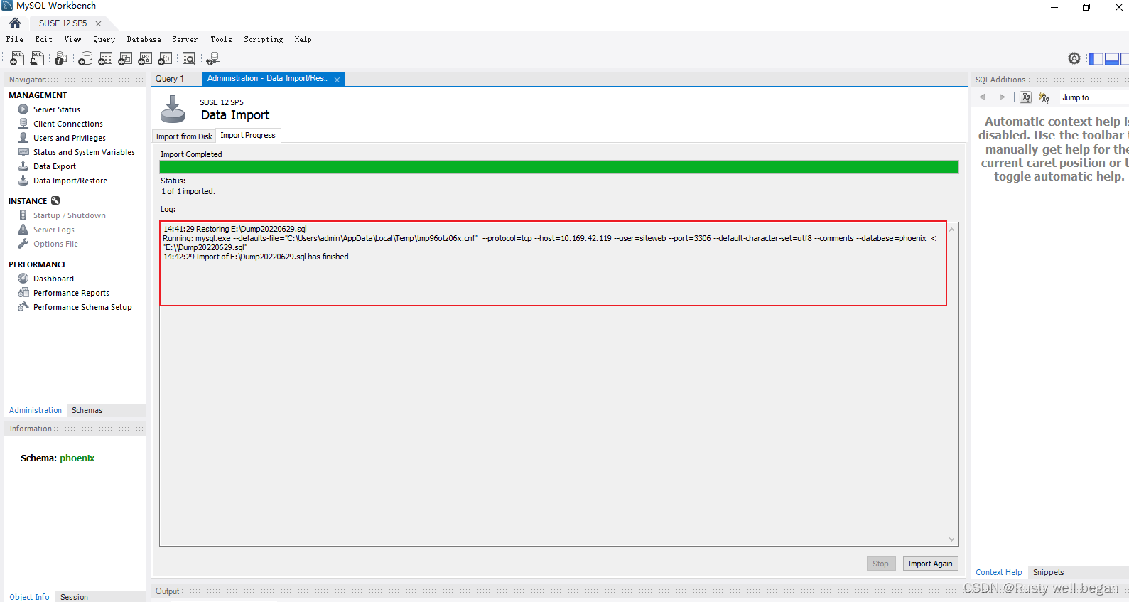Open the Scripting menu

264,40
